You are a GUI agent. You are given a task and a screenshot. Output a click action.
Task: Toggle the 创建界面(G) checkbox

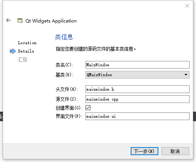point(88,107)
